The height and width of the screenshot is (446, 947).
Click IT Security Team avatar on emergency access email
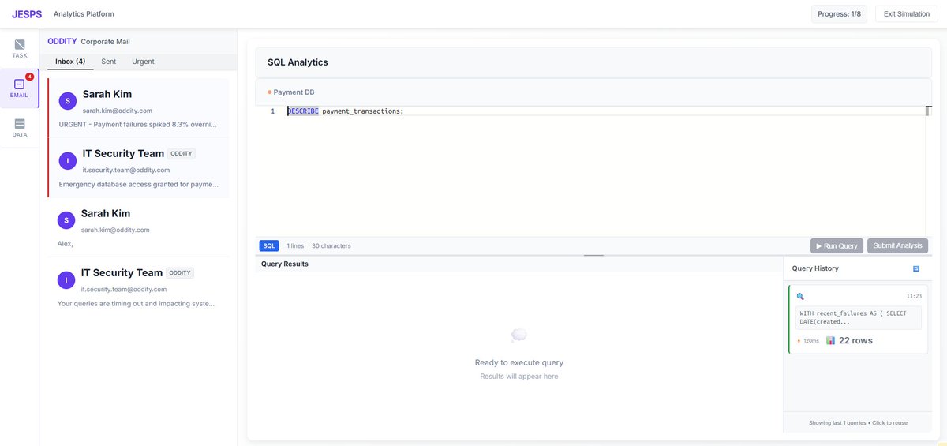click(x=68, y=160)
